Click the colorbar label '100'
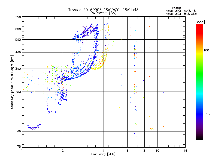 click(206, 50)
